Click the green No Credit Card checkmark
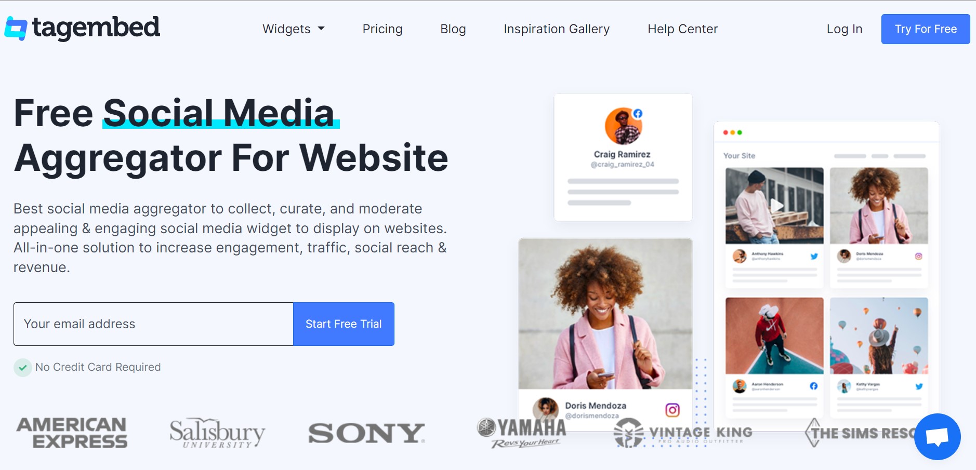This screenshot has height=470, width=976. [23, 367]
